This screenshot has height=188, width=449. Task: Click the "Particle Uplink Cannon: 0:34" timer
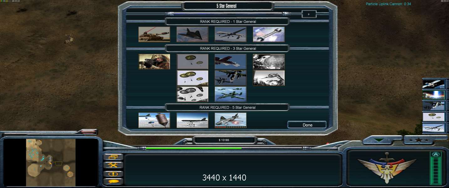(x=389, y=4)
